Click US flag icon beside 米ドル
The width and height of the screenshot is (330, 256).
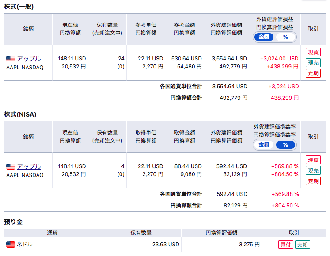11,245
